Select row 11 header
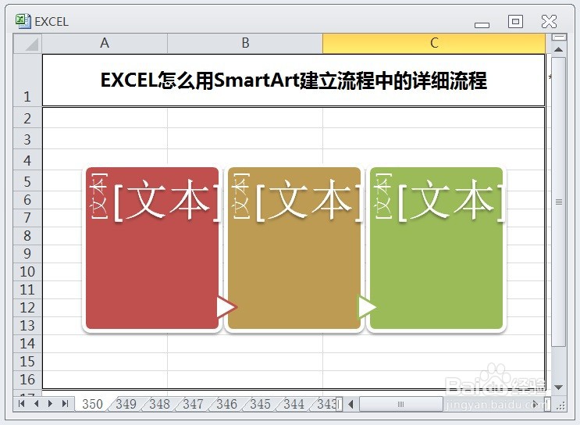The width and height of the screenshot is (580, 425). 28,290
